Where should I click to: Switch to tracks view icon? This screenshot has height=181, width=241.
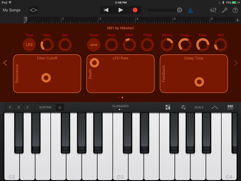point(33,10)
